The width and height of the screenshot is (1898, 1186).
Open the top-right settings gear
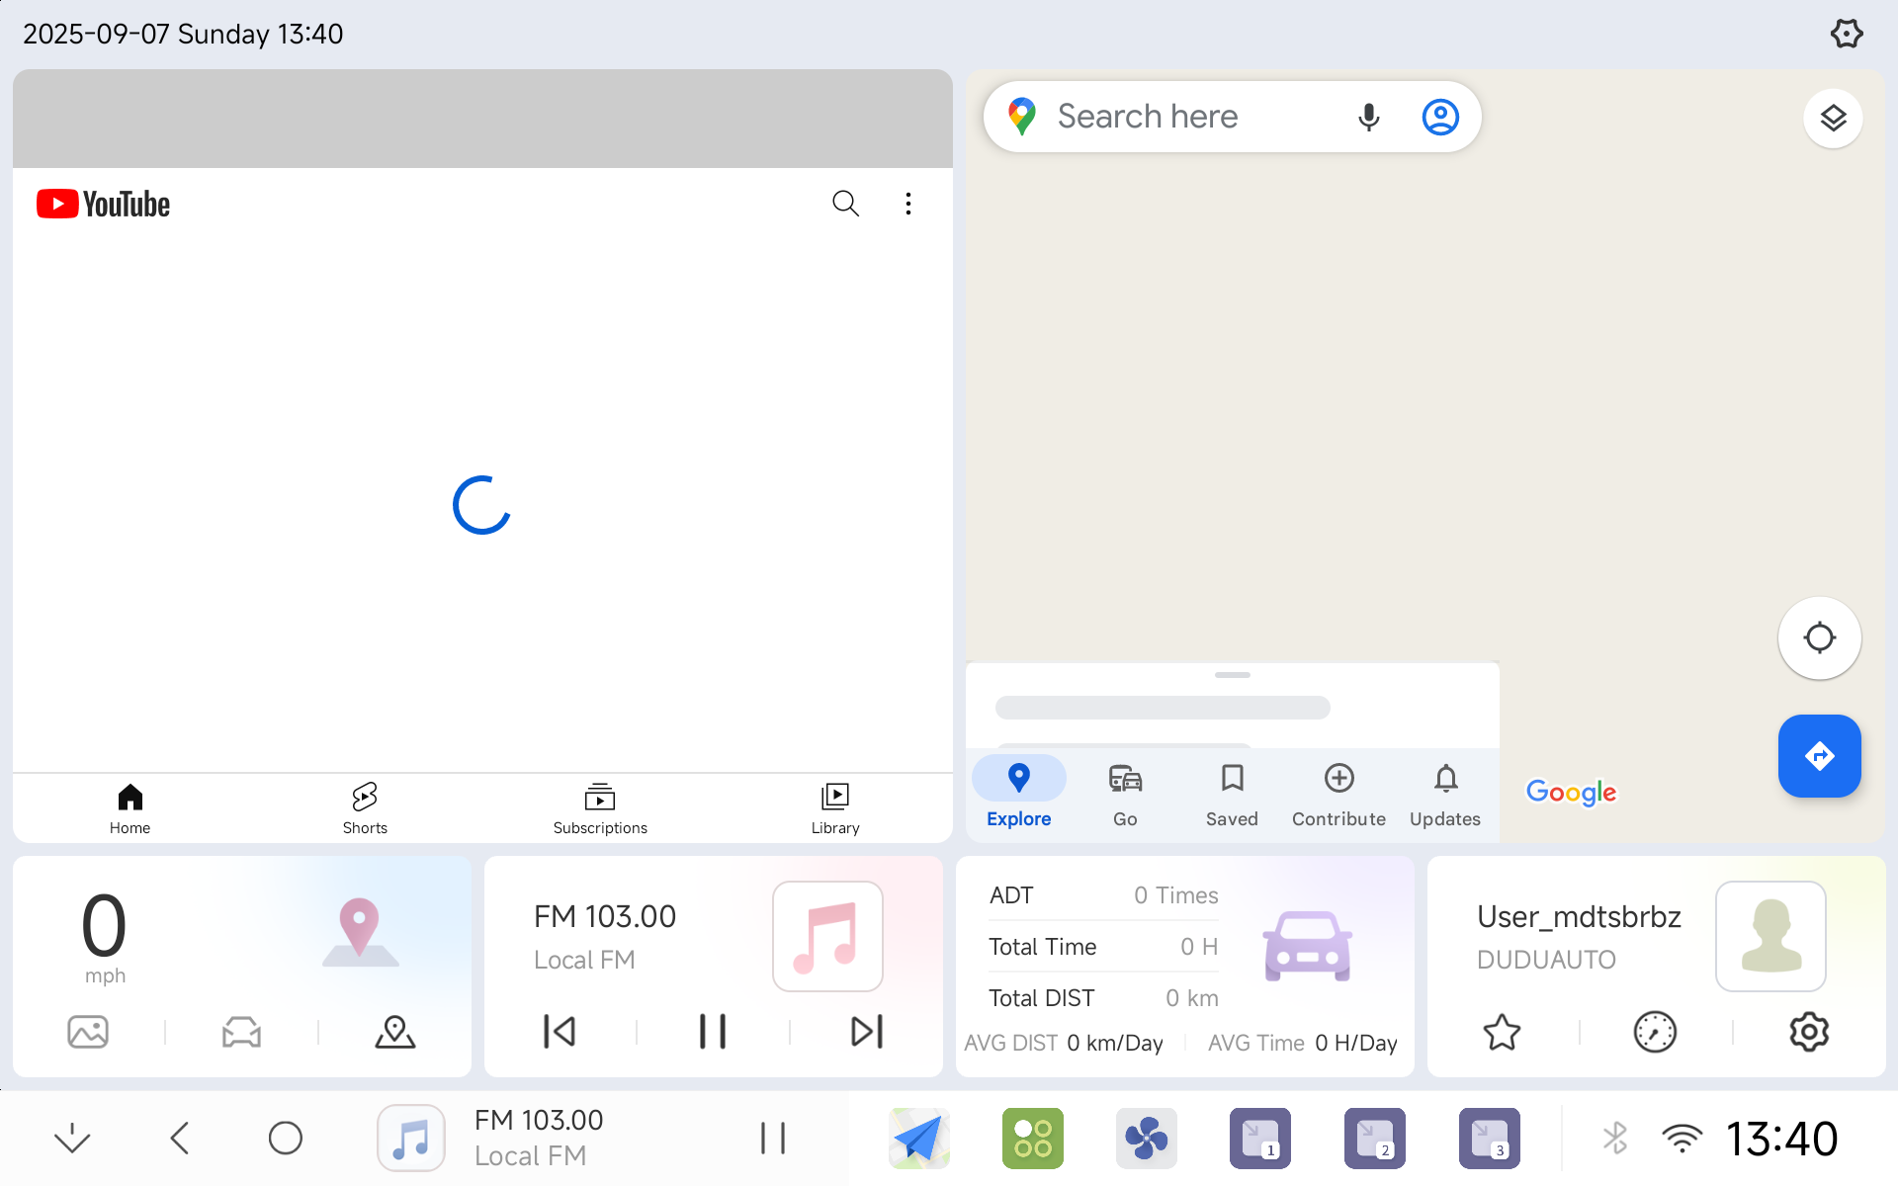click(x=1846, y=34)
